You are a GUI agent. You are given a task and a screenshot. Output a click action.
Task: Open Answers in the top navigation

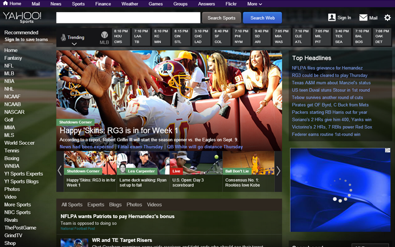tap(206, 4)
